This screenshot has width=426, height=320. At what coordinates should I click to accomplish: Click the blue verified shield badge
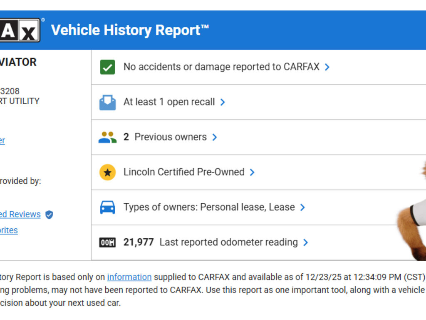(49, 215)
